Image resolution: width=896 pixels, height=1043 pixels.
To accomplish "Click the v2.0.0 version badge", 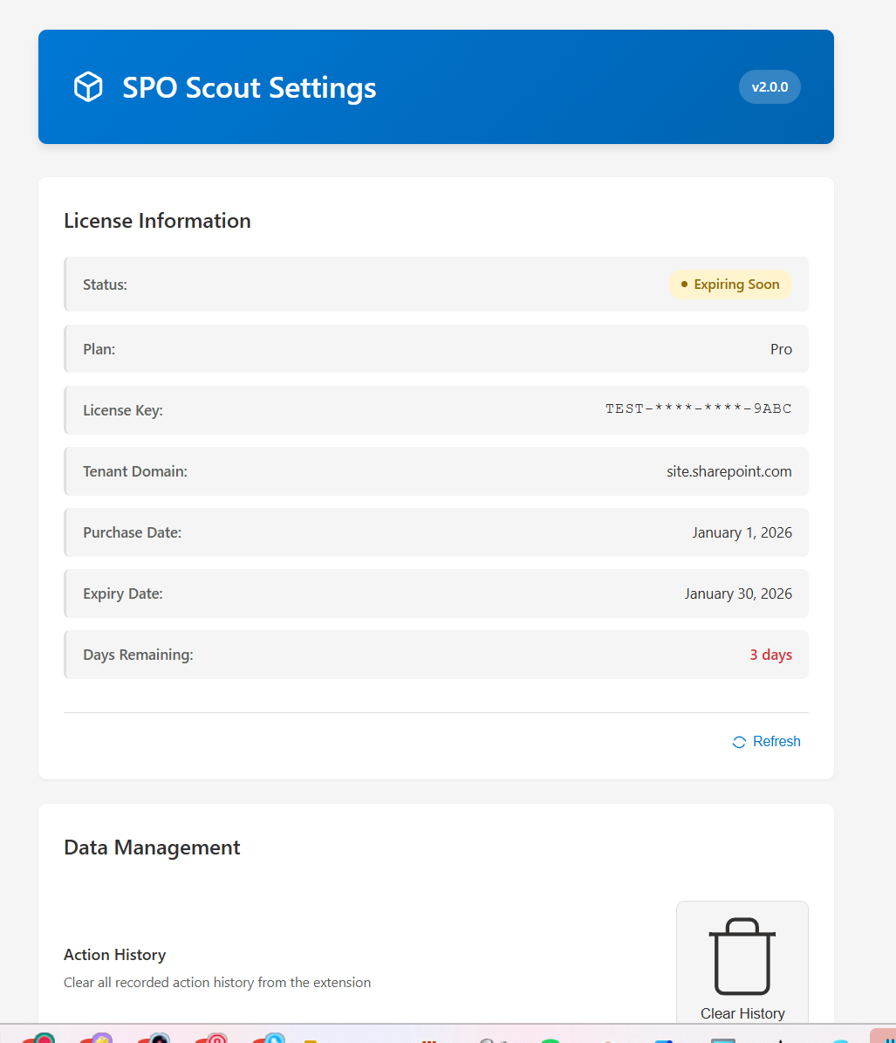I will tap(769, 86).
